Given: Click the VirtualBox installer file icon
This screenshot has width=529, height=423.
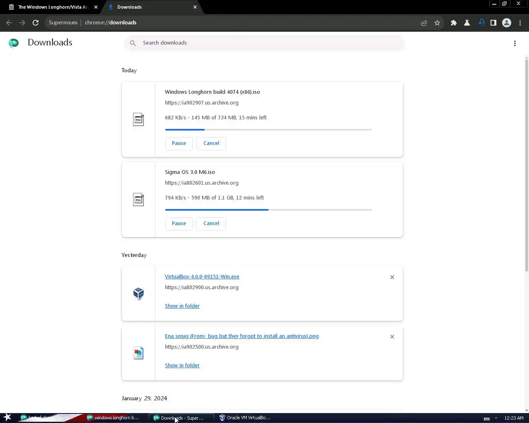Looking at the screenshot, I should click(x=138, y=294).
